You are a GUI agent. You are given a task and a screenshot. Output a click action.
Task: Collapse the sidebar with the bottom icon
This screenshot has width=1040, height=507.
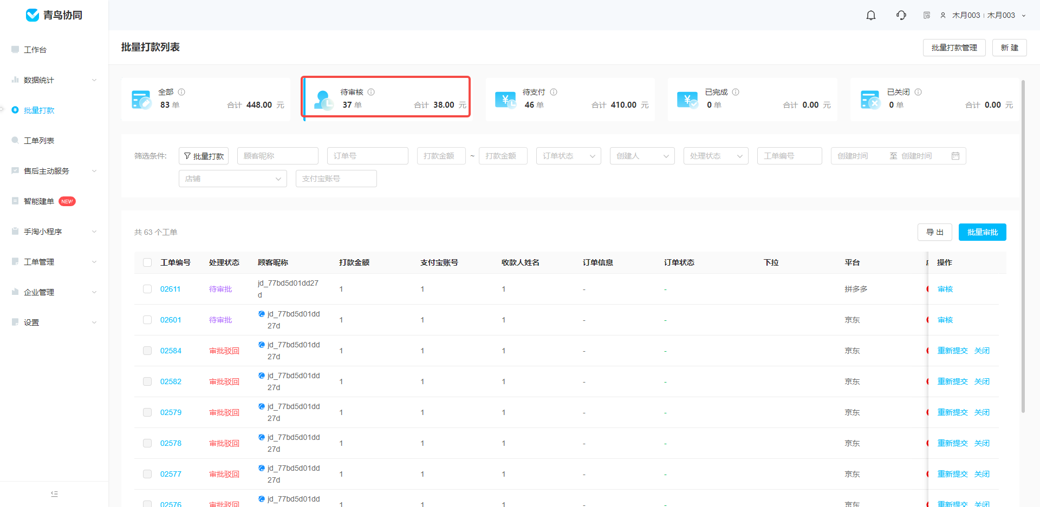(x=54, y=494)
